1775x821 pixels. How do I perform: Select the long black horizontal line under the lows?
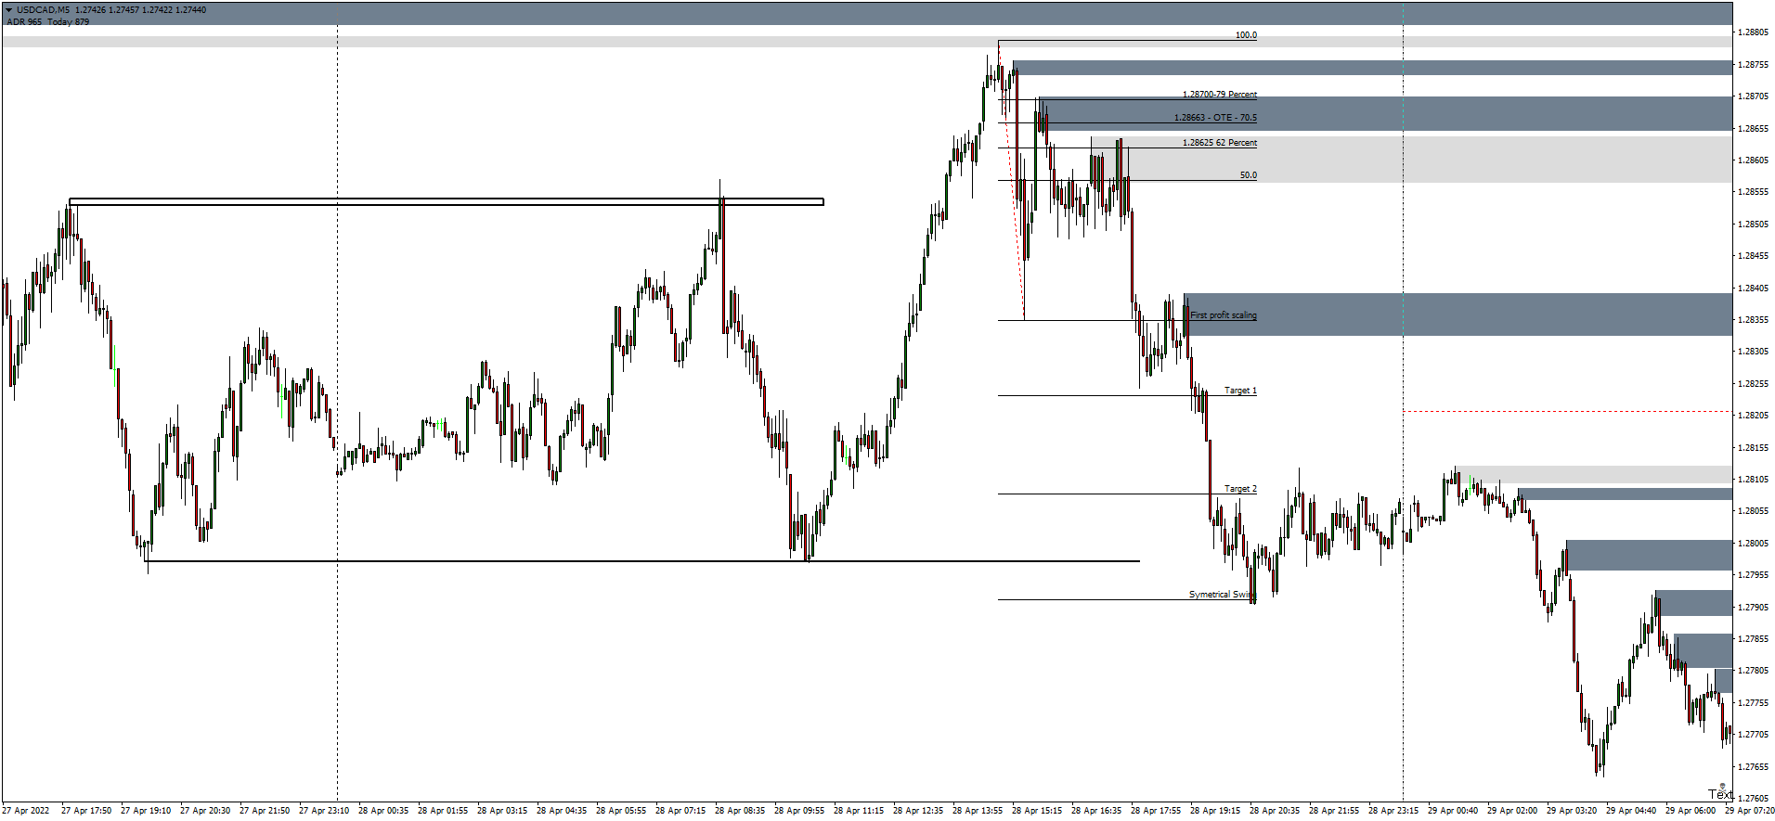(642, 561)
